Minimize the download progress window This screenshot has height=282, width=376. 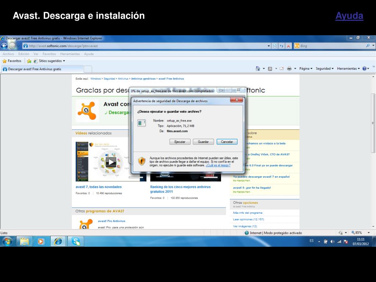[x=221, y=90]
